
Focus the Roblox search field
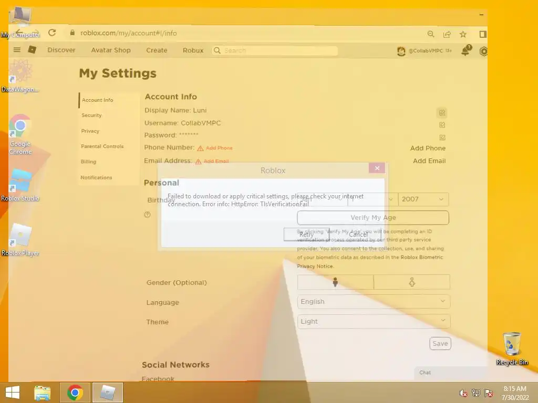[x=274, y=50]
